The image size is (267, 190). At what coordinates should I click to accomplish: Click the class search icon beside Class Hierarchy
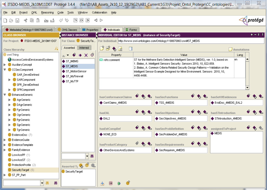click(56, 49)
